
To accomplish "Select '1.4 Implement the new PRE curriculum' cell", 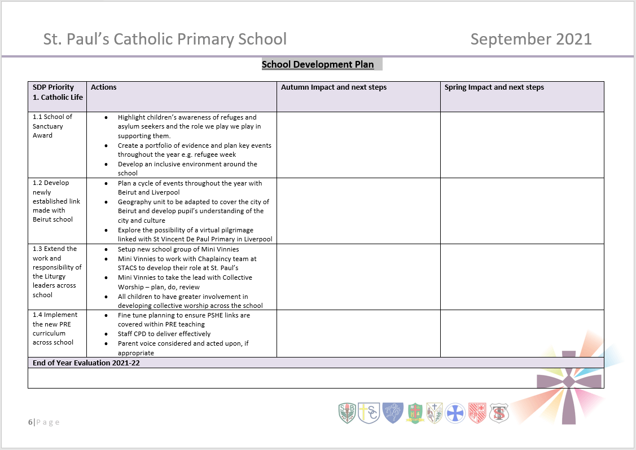I will pos(57,334).
